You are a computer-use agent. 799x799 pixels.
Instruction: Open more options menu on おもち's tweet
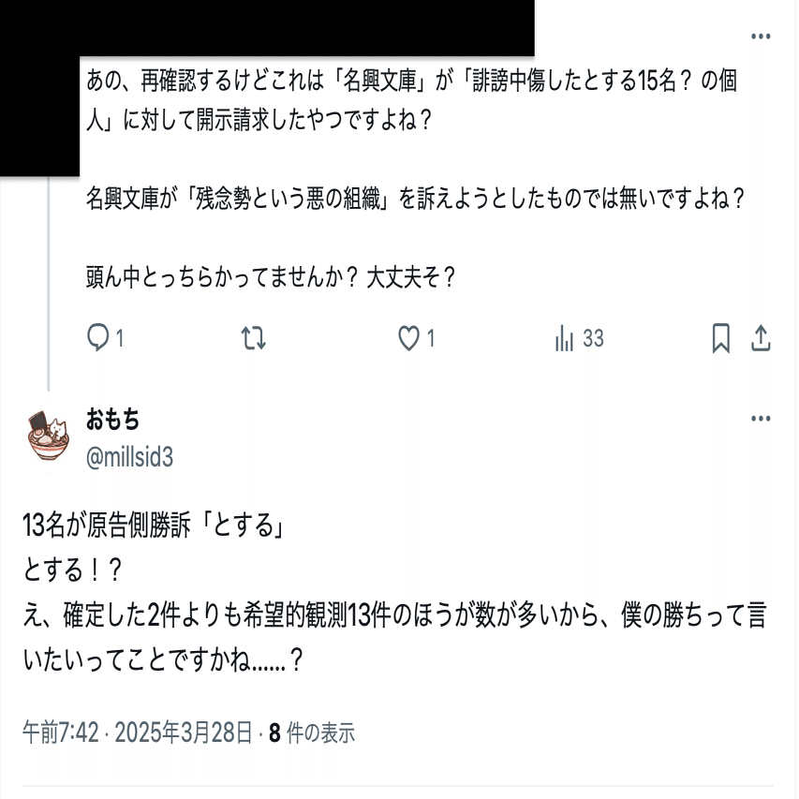pyautogui.click(x=761, y=419)
